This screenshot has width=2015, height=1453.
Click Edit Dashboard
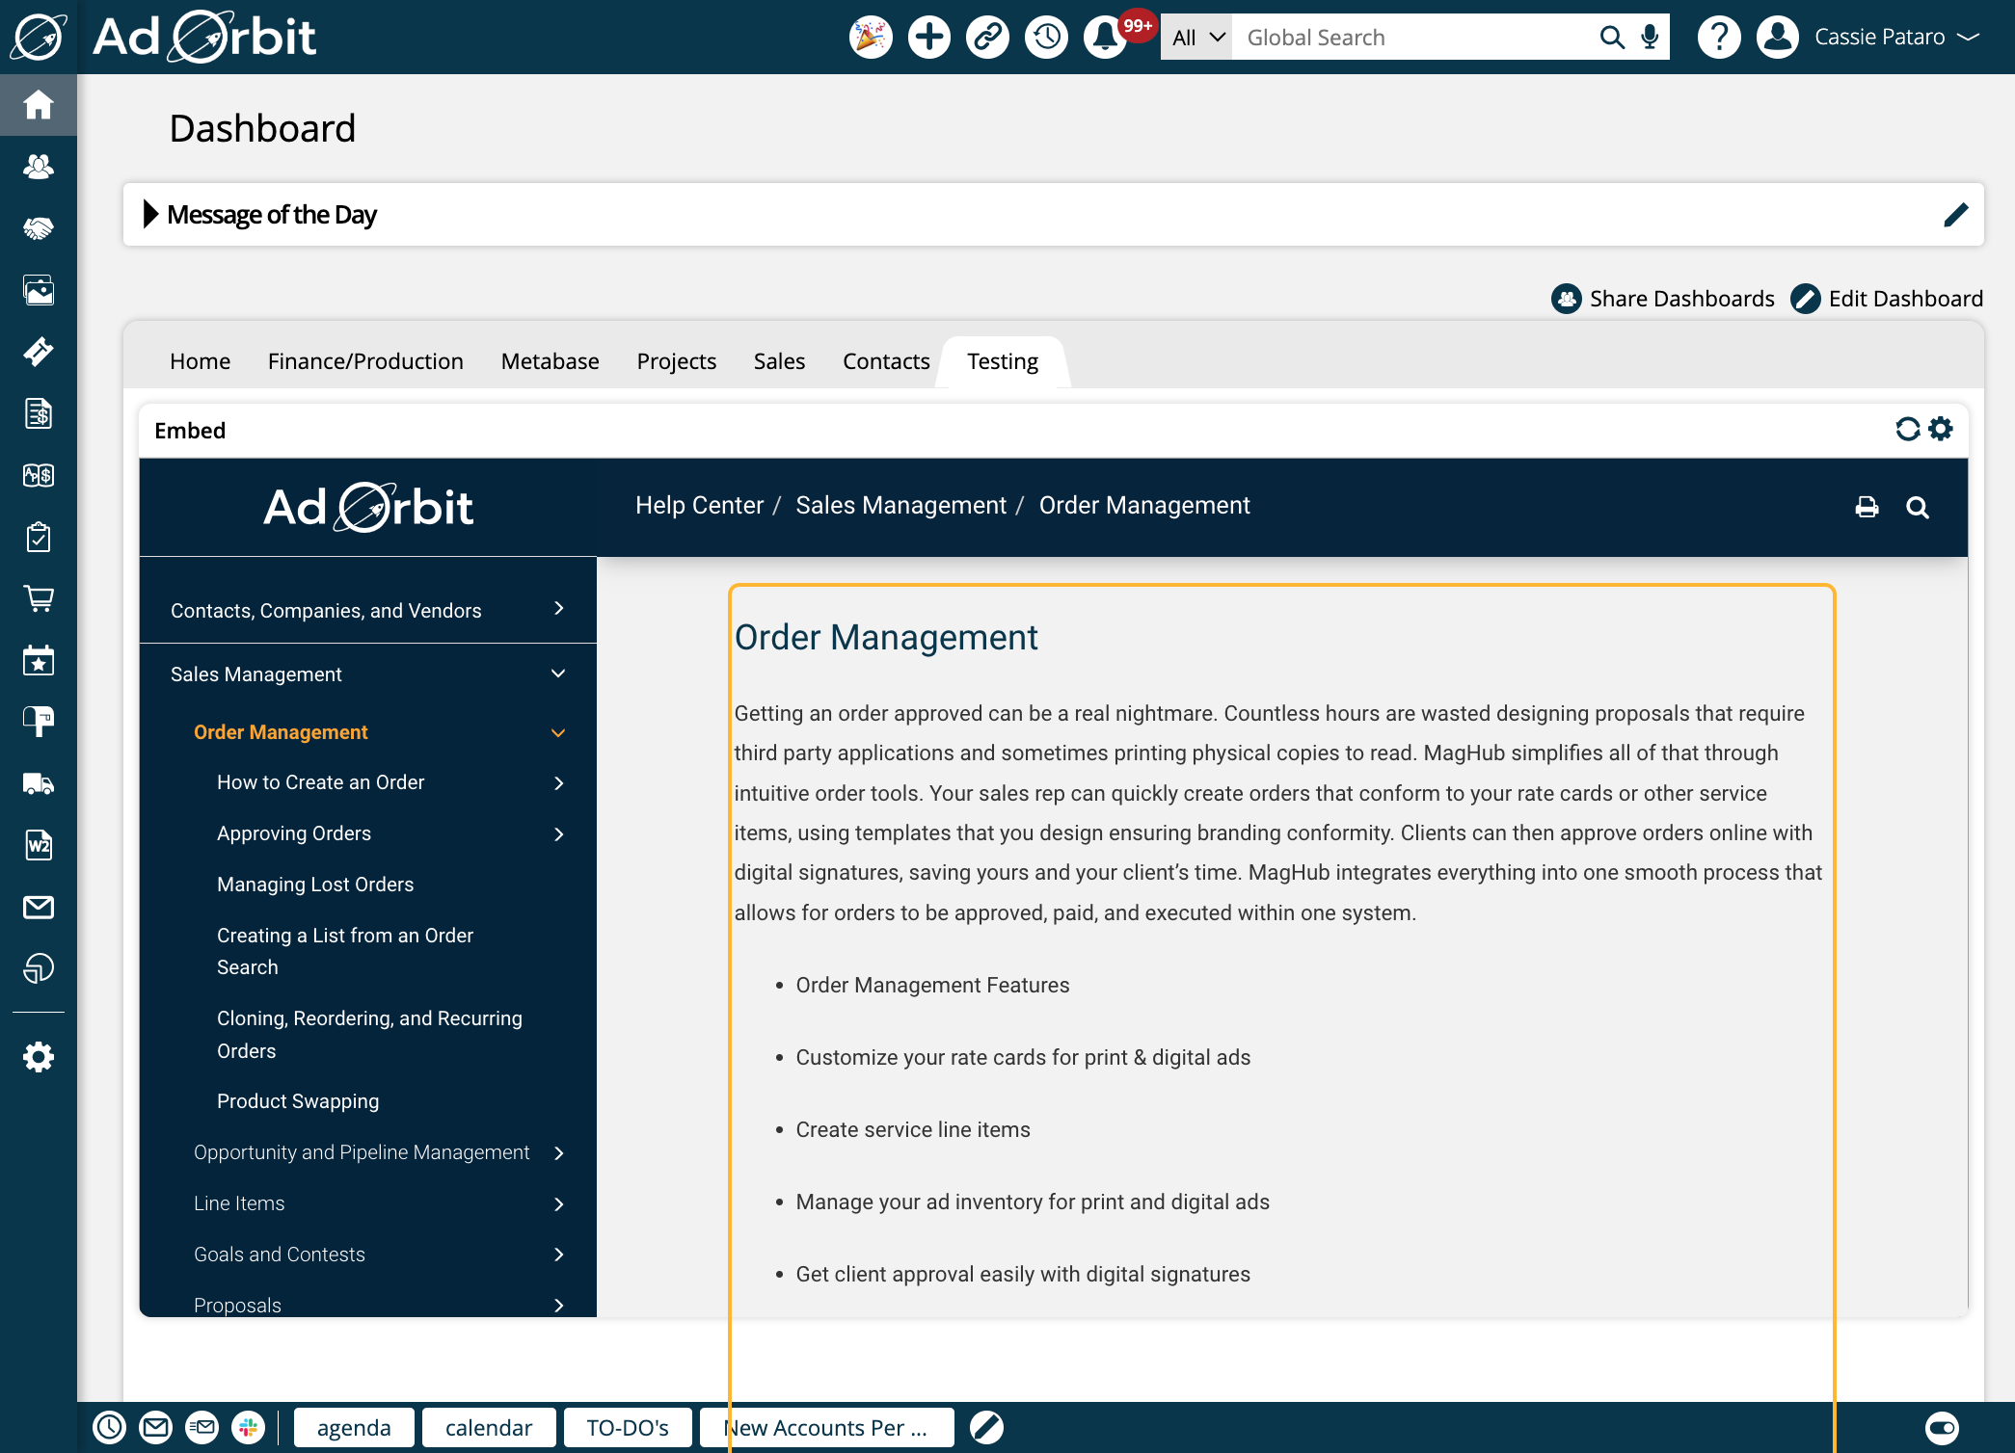1887,299
